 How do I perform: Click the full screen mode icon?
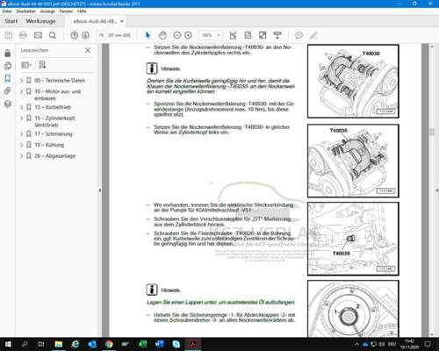(263, 35)
